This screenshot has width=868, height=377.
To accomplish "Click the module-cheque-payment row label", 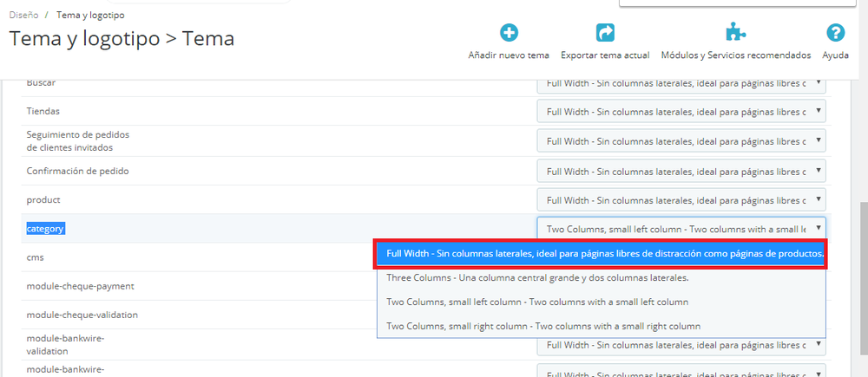I will click(80, 286).
